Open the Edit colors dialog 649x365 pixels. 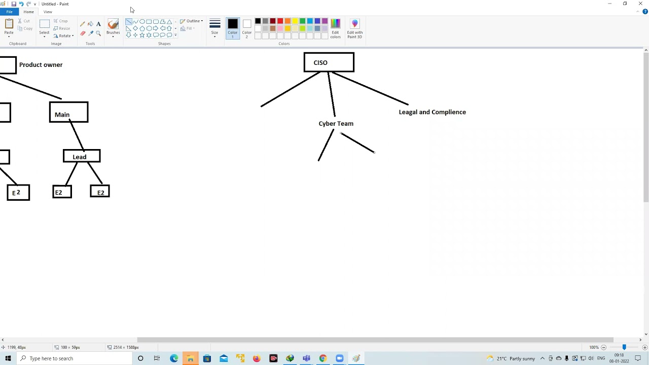336,29
